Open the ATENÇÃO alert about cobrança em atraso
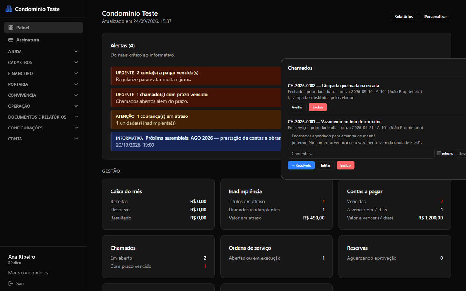This screenshot has height=291, width=466. point(196,120)
